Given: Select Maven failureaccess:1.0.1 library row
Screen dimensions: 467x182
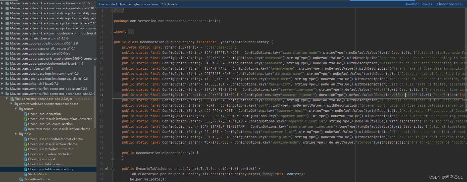Looking at the screenshot, I should pyautogui.click(x=48, y=49).
